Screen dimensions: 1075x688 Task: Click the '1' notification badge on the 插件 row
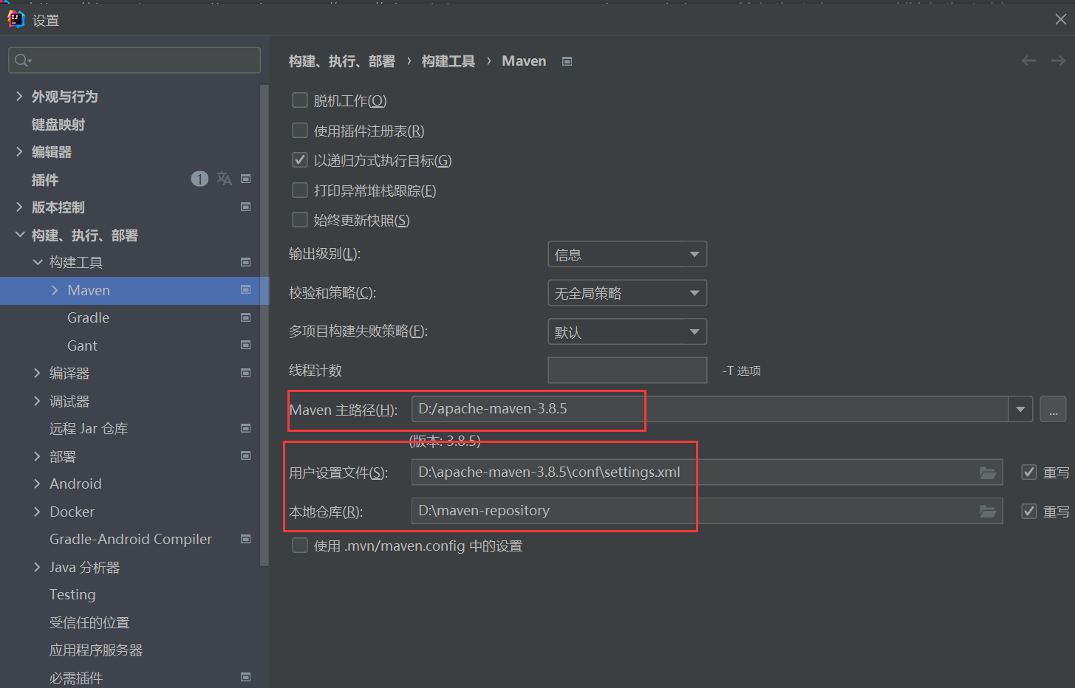pos(199,179)
